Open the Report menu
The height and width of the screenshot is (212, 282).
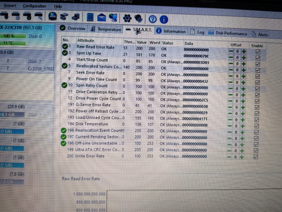point(10,6)
